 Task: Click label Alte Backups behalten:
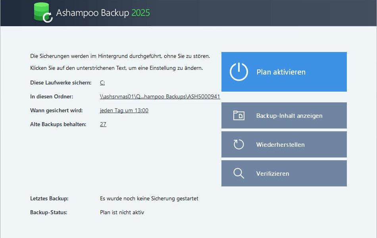[58, 124]
